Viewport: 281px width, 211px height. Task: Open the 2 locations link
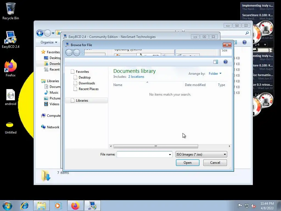pyautogui.click(x=136, y=77)
